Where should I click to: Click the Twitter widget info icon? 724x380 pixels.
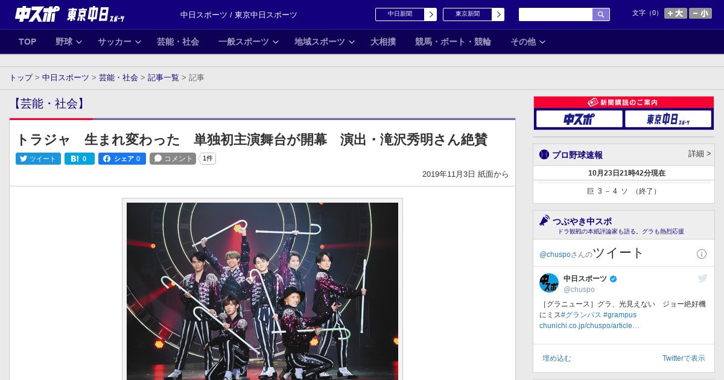click(x=702, y=254)
